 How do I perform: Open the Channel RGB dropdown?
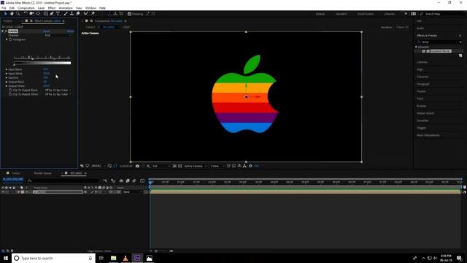[x=58, y=35]
